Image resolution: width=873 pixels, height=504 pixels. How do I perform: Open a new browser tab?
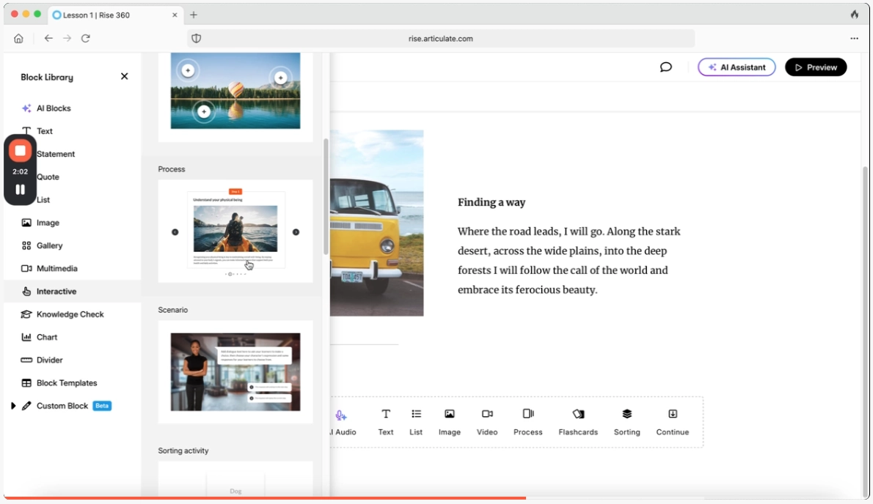coord(194,15)
